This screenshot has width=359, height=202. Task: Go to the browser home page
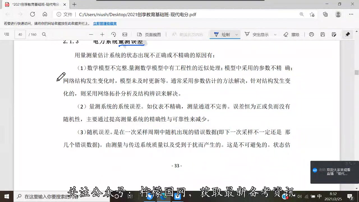pos(45,14)
